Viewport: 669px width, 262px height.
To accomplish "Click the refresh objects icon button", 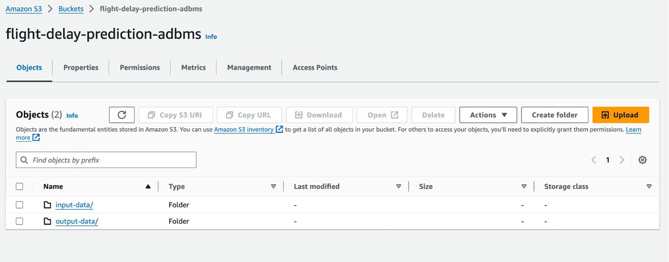I will [122, 115].
